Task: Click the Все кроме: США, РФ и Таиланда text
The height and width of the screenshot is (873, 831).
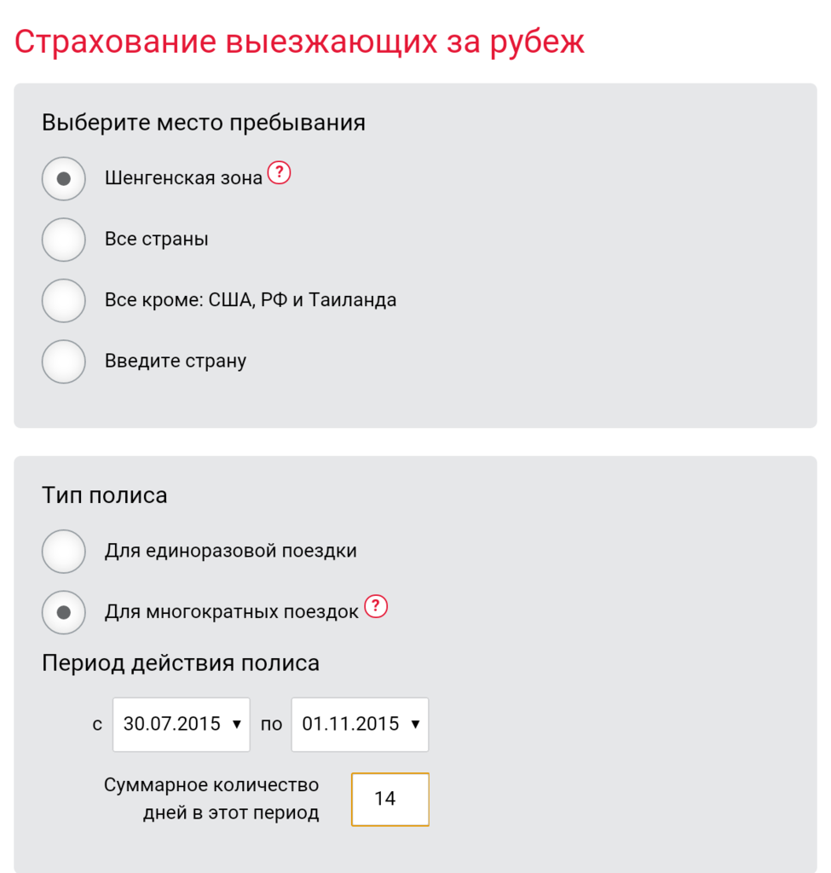Action: [x=251, y=300]
